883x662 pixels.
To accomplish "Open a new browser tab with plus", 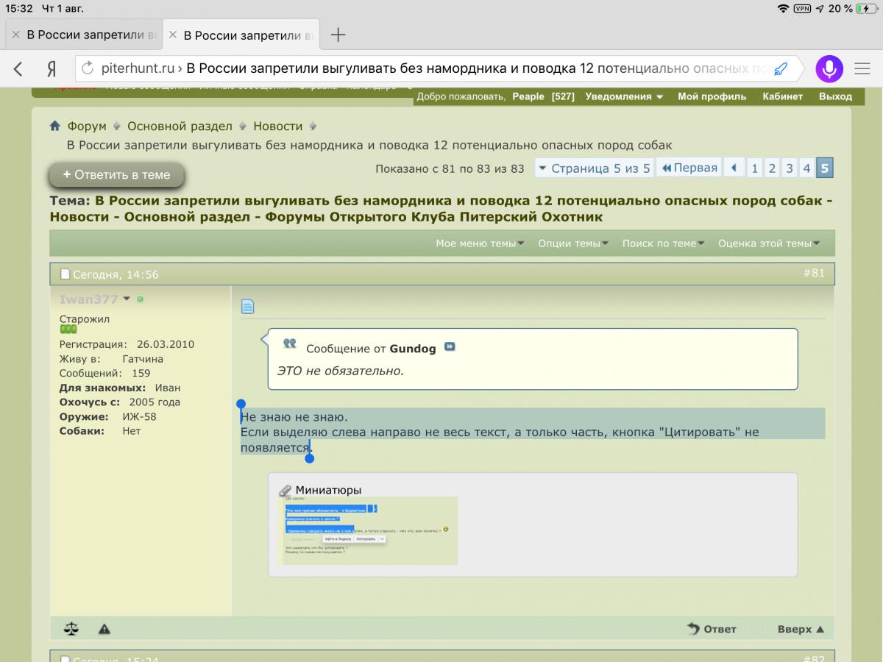I will 338,35.
